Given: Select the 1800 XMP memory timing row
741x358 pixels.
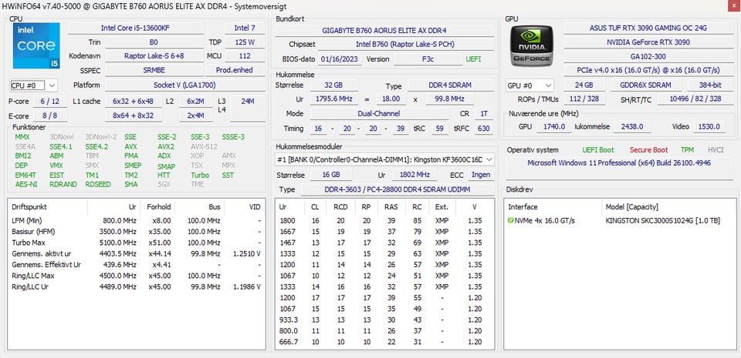Looking at the screenshot, I should pos(386,221).
